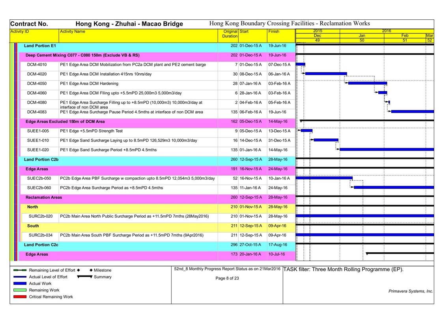Click the blue Gantt bar for SUEE1-005
443x313 pixels.
307,130
